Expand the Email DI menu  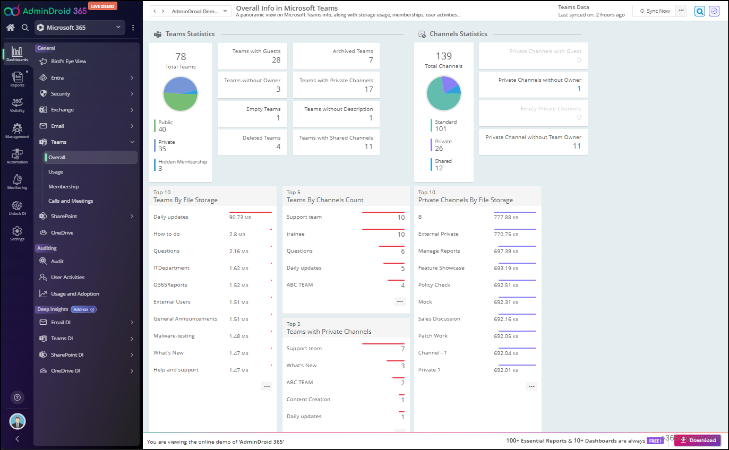[87, 323]
